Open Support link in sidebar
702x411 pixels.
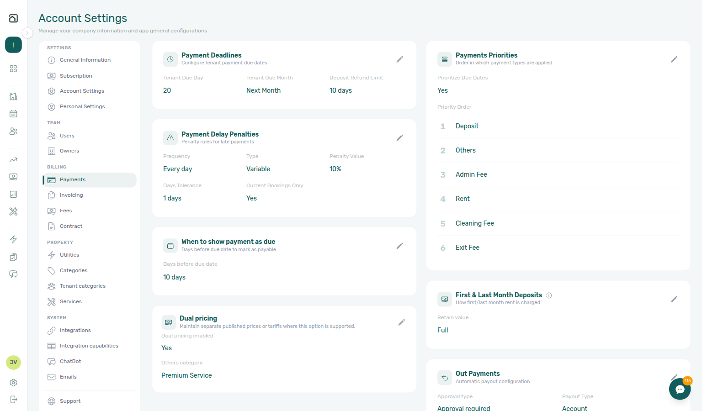coord(90,401)
